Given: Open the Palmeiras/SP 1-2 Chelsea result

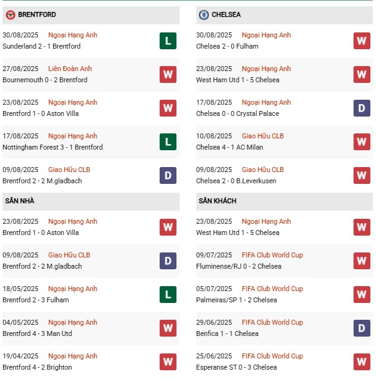Looking at the screenshot, I should (236, 300).
